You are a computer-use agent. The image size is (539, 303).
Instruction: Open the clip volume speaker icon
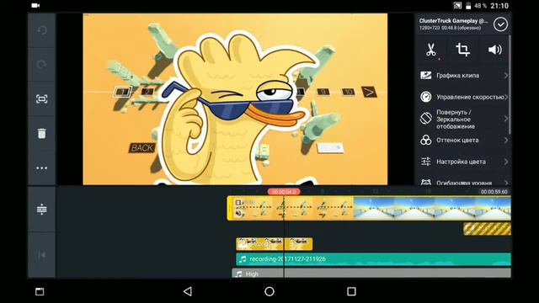click(x=494, y=50)
